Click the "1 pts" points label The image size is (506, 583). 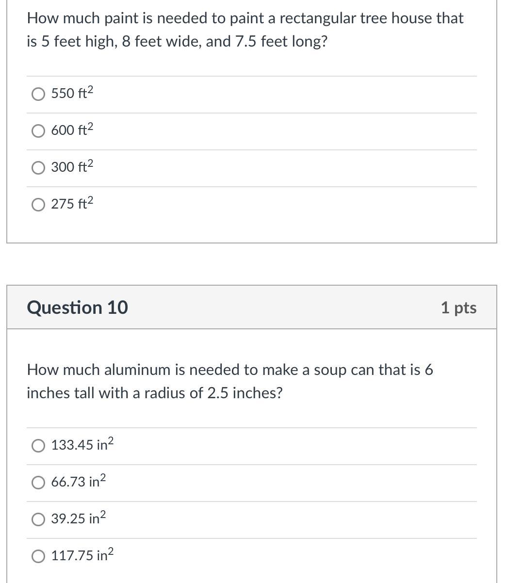coord(458,308)
